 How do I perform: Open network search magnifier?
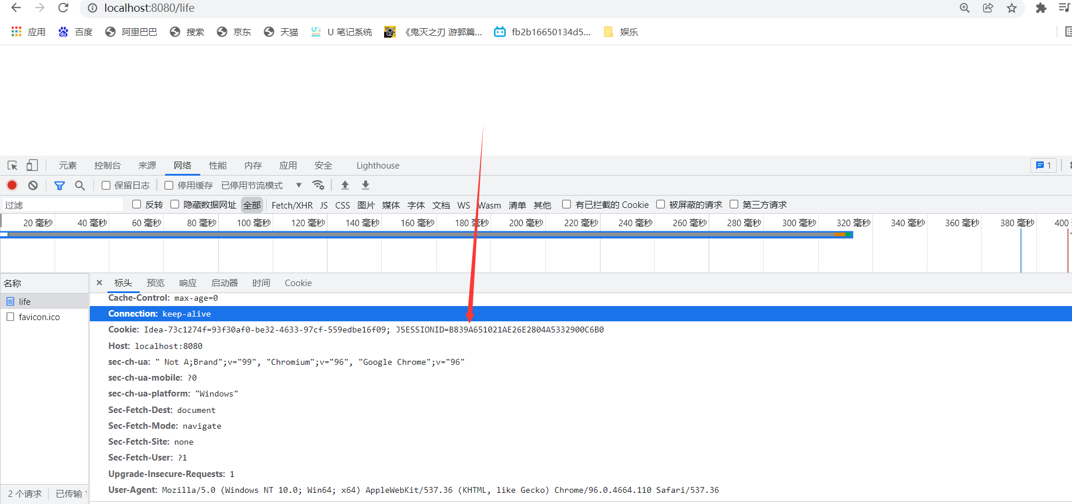pos(80,185)
